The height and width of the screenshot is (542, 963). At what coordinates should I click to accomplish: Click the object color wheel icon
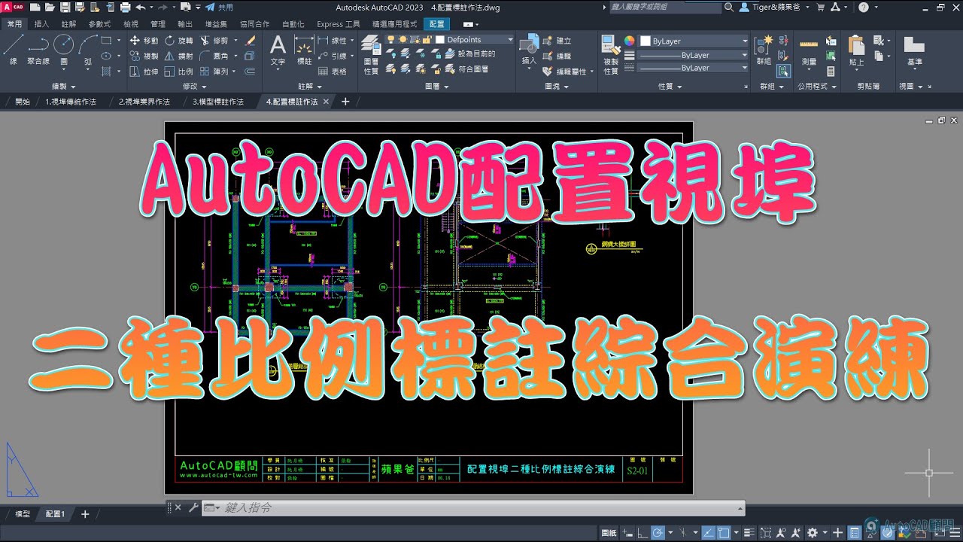tap(630, 41)
